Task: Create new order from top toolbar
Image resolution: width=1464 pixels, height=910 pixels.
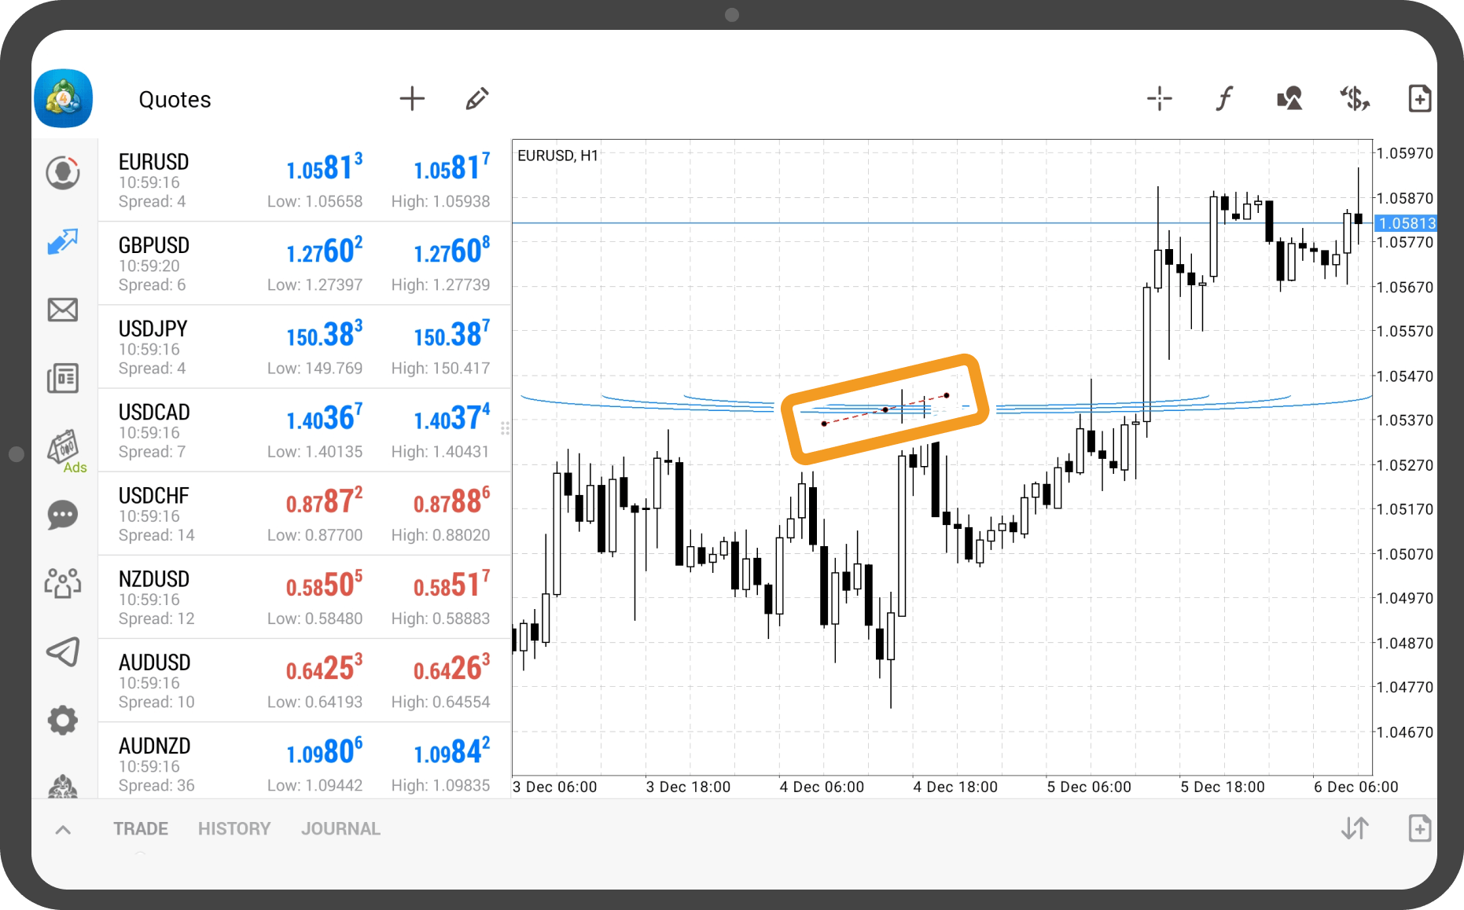Action: (1419, 99)
